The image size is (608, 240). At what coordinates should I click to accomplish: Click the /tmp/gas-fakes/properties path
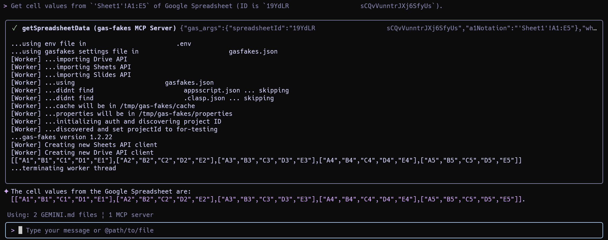pos(185,114)
